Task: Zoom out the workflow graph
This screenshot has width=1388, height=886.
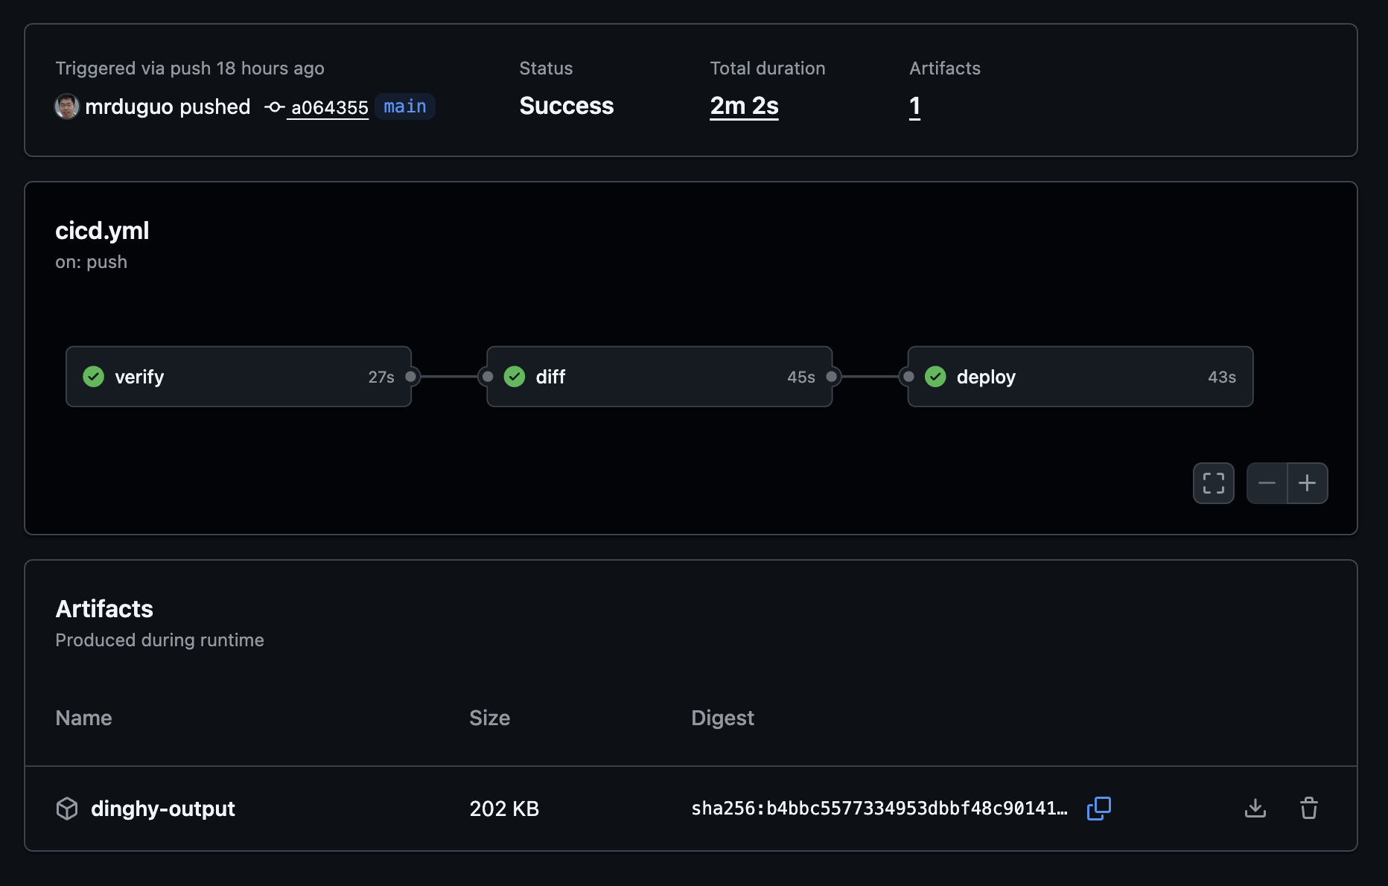Action: [1267, 483]
